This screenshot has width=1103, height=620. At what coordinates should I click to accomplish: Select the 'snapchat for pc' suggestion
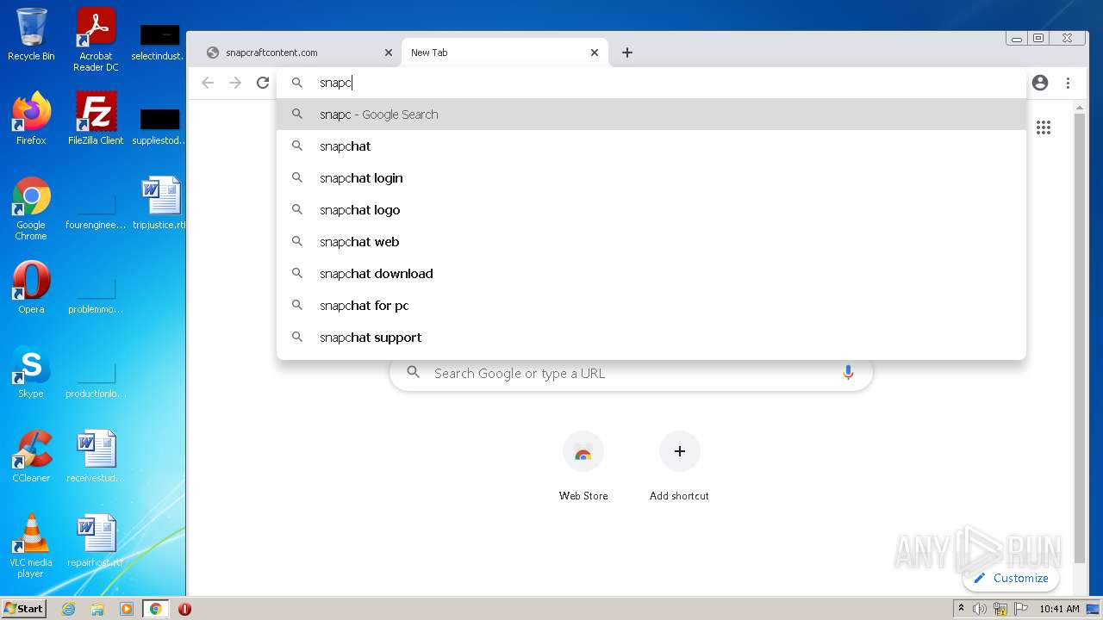point(651,306)
